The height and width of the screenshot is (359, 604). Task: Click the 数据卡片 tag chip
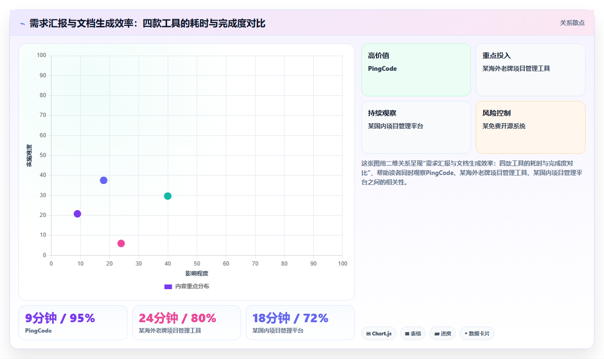click(477, 334)
